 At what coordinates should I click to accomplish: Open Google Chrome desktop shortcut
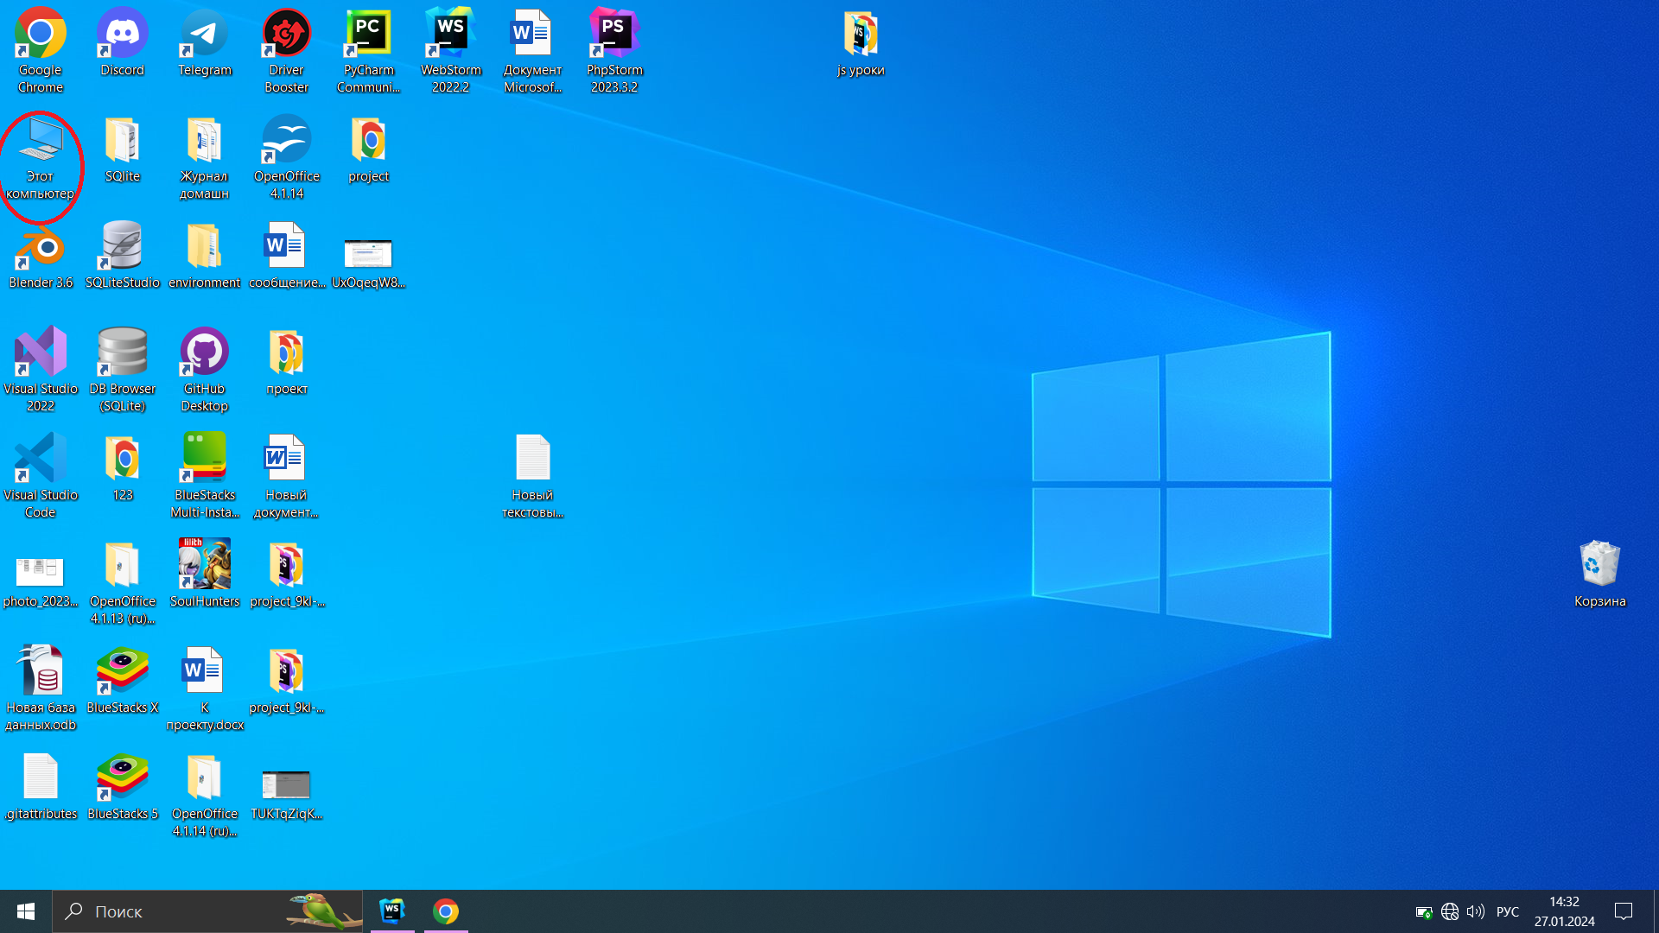click(41, 50)
